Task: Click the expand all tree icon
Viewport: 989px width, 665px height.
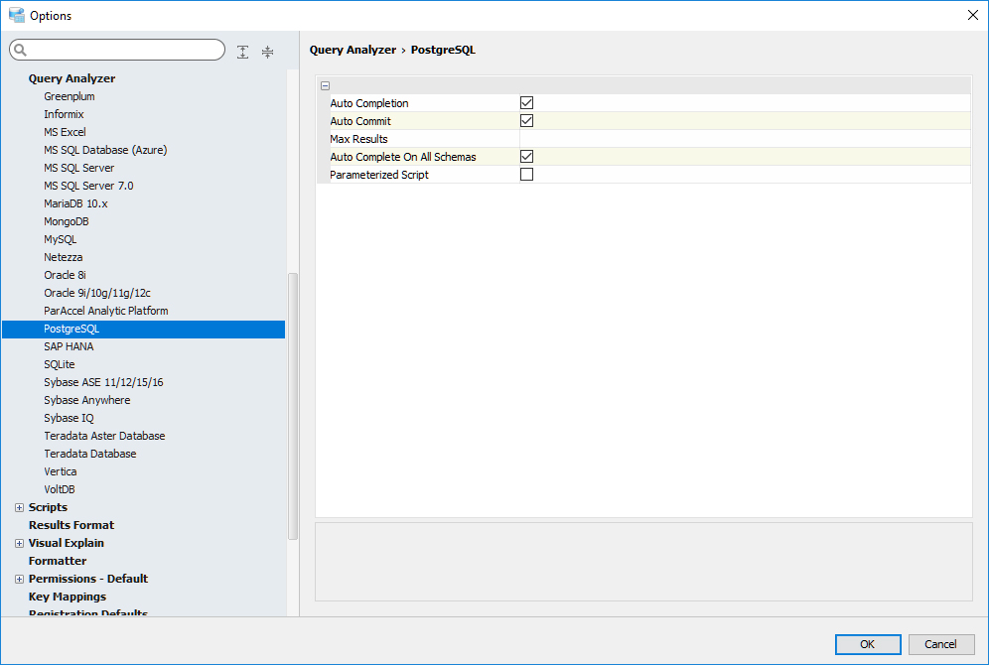Action: point(243,52)
